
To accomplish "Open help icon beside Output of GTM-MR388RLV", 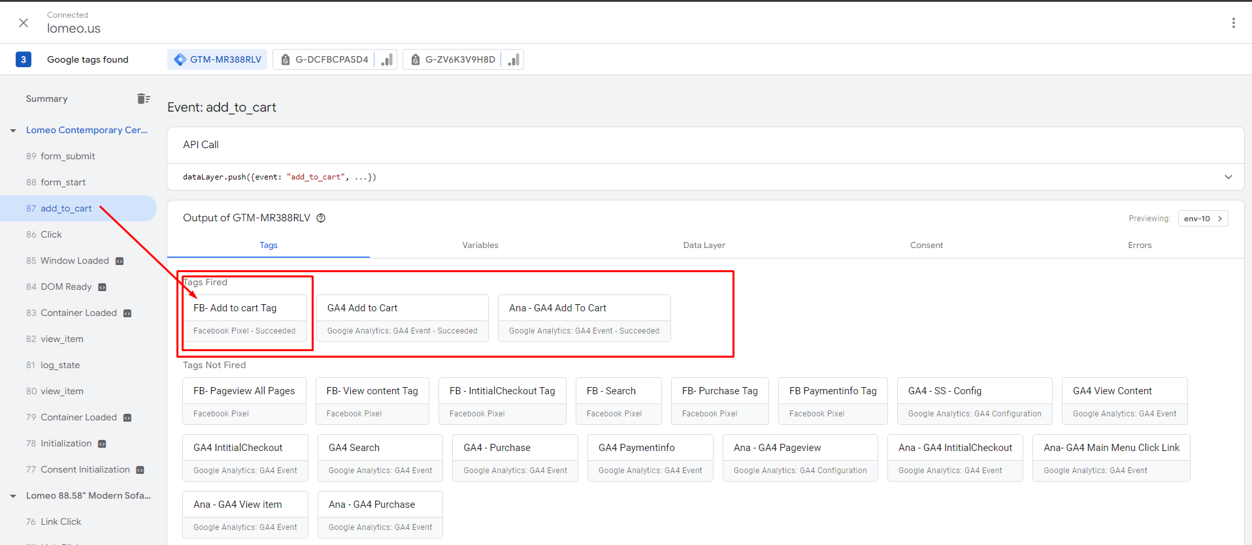I will point(321,218).
